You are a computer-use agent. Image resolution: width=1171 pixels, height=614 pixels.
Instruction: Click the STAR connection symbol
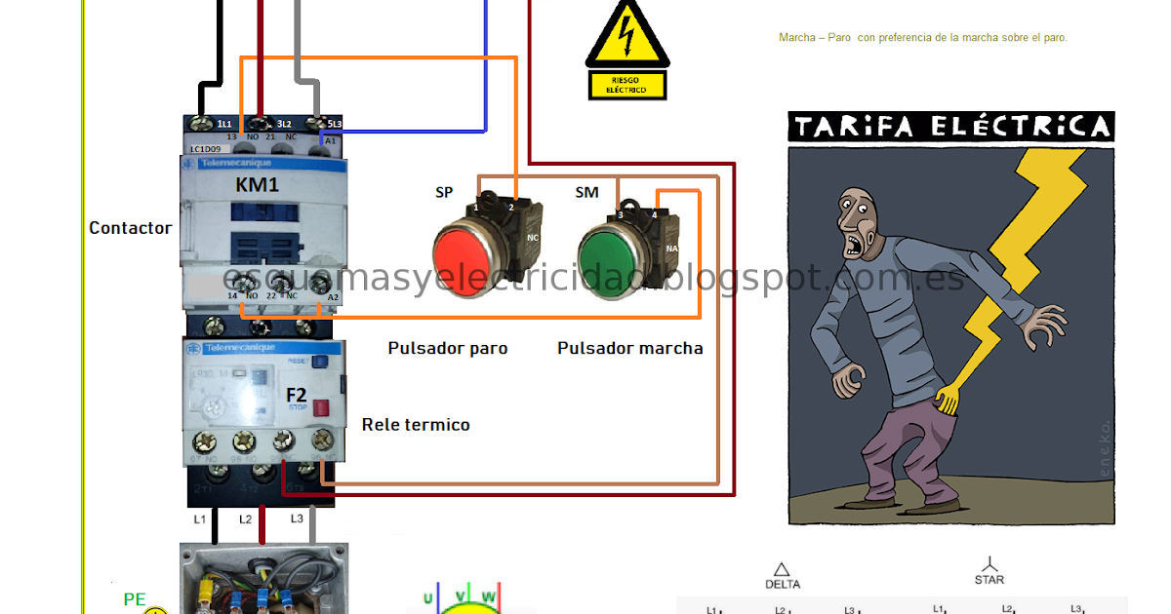[989, 568]
